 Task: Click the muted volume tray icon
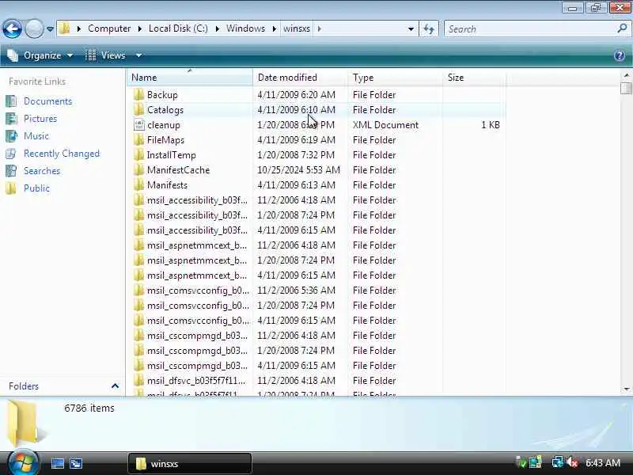pyautogui.click(x=573, y=463)
